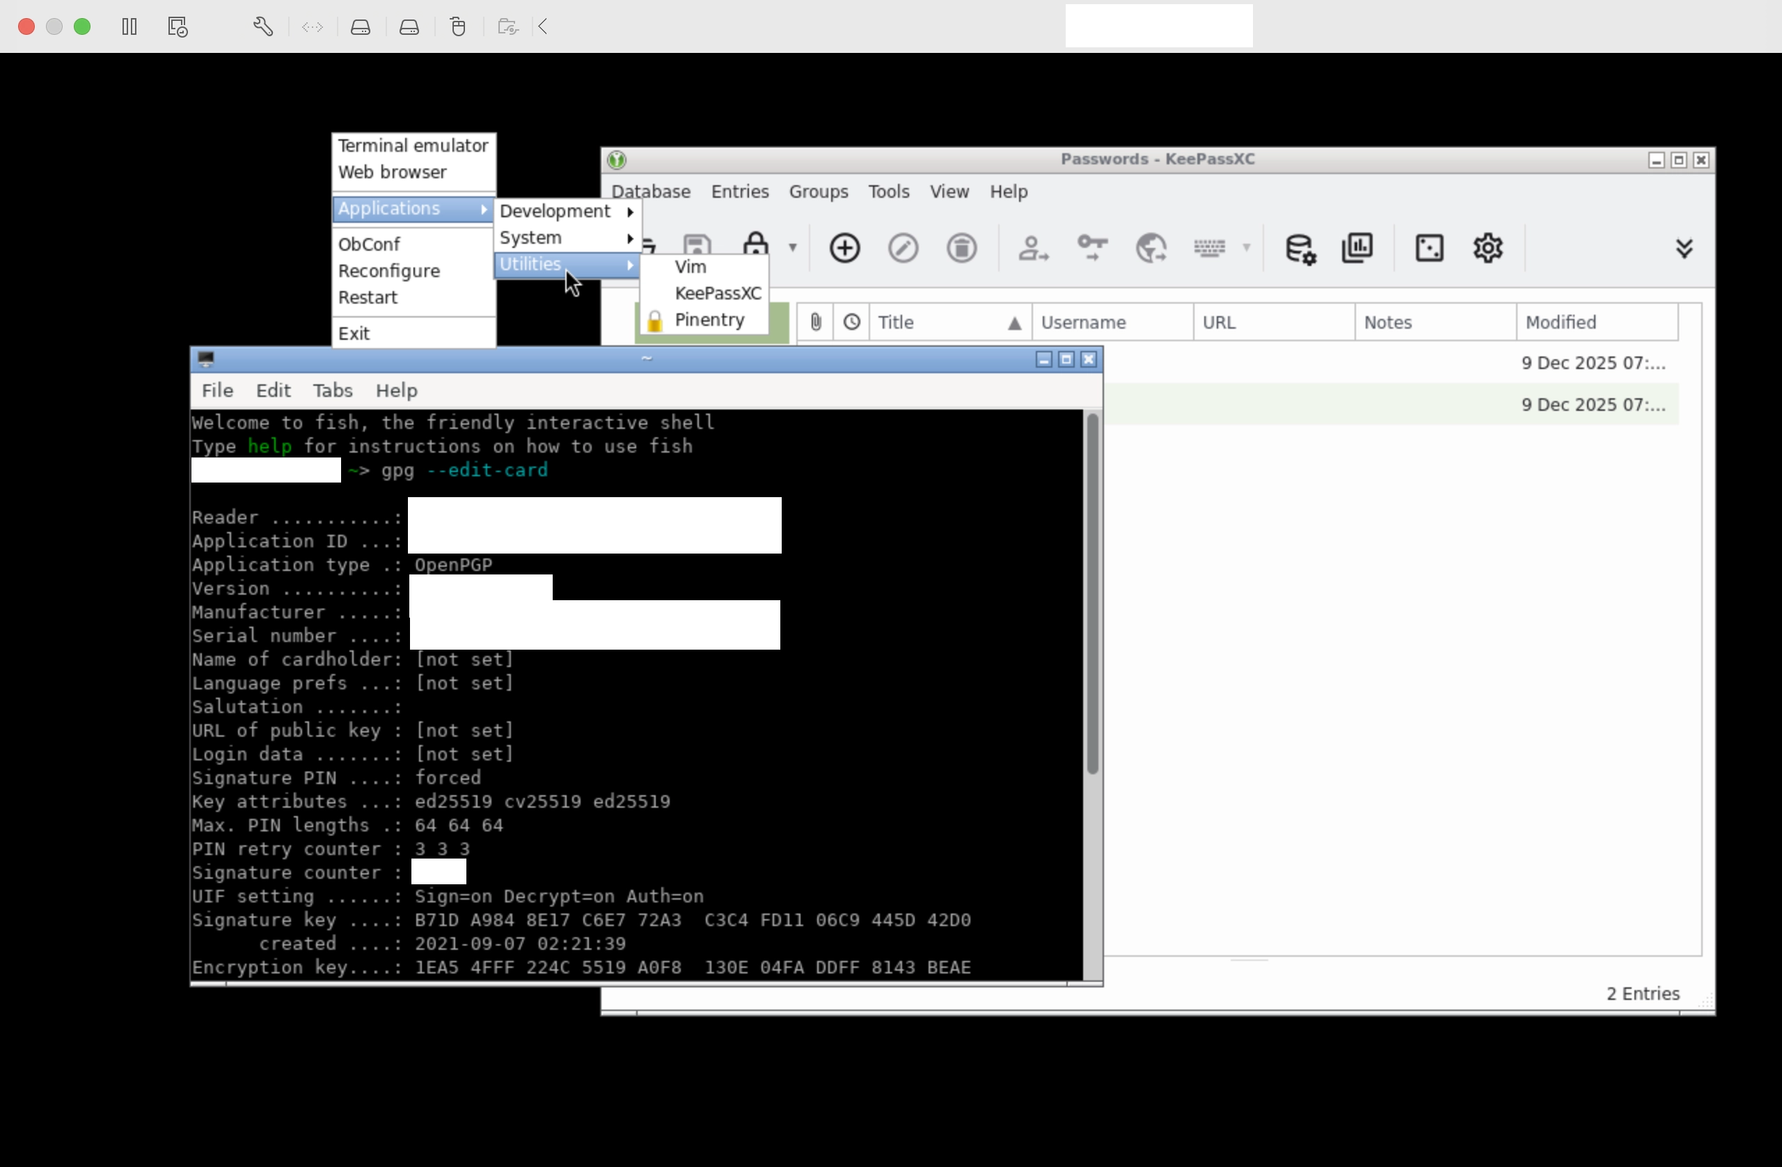The image size is (1782, 1167).
Task: Open the Database reports icon
Action: point(1357,248)
